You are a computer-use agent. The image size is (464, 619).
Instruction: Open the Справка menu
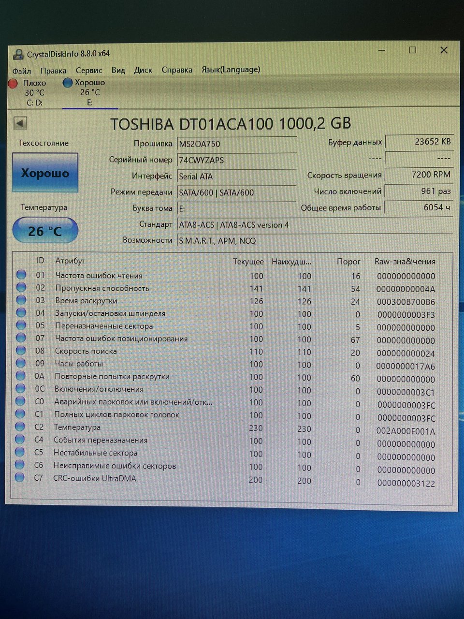pos(177,70)
